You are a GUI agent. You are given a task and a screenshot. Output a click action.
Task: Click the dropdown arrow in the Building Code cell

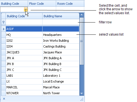click(x=26, y=9)
